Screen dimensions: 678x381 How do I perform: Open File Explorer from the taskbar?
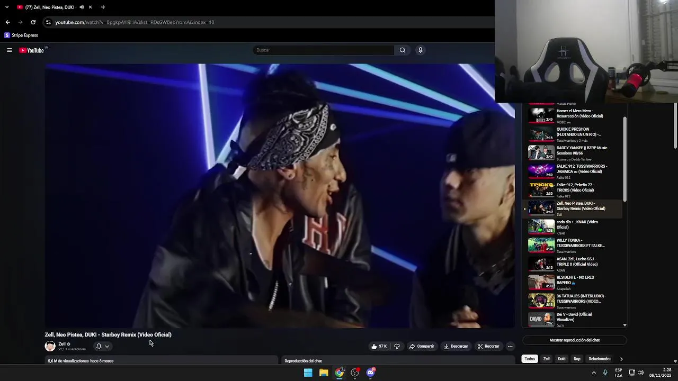(x=324, y=373)
